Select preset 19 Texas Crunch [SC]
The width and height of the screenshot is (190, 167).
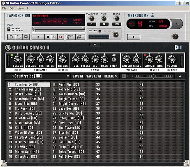point(73,94)
